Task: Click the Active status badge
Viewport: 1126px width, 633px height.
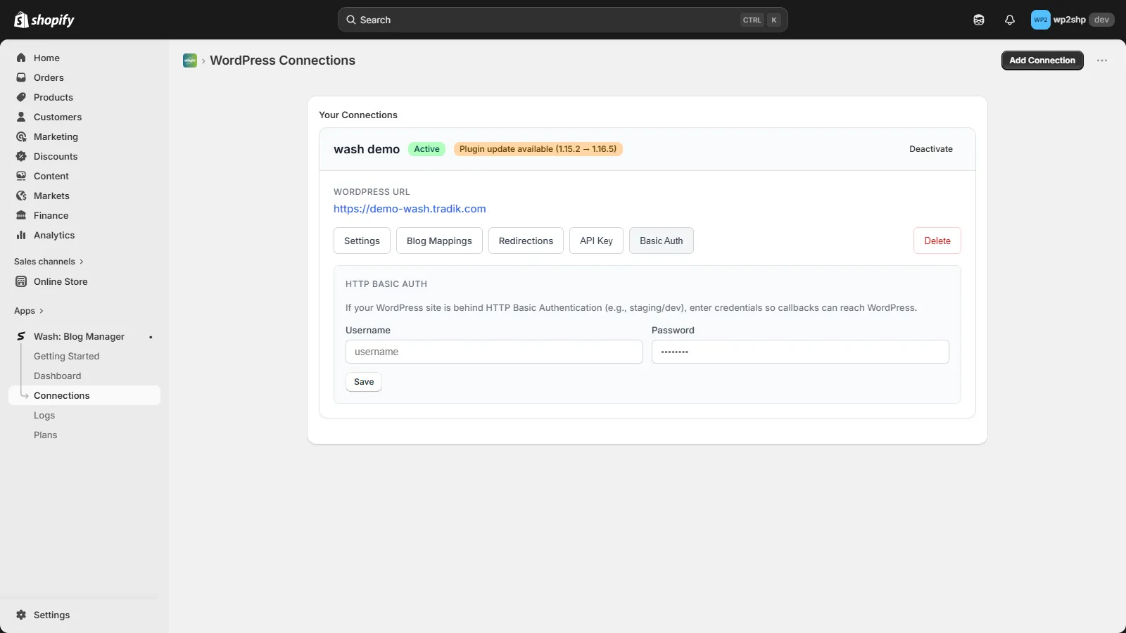Action: click(426, 149)
